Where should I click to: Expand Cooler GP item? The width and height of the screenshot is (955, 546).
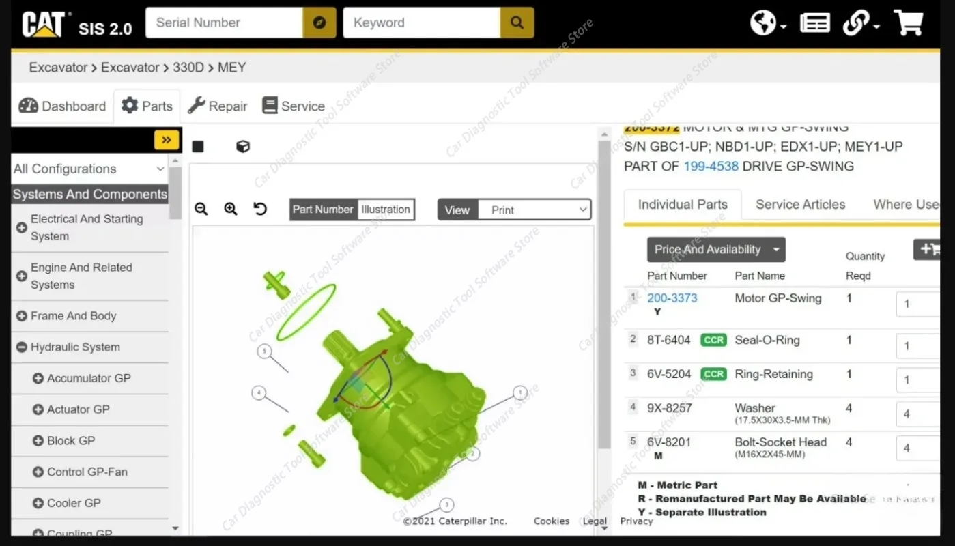(38, 503)
